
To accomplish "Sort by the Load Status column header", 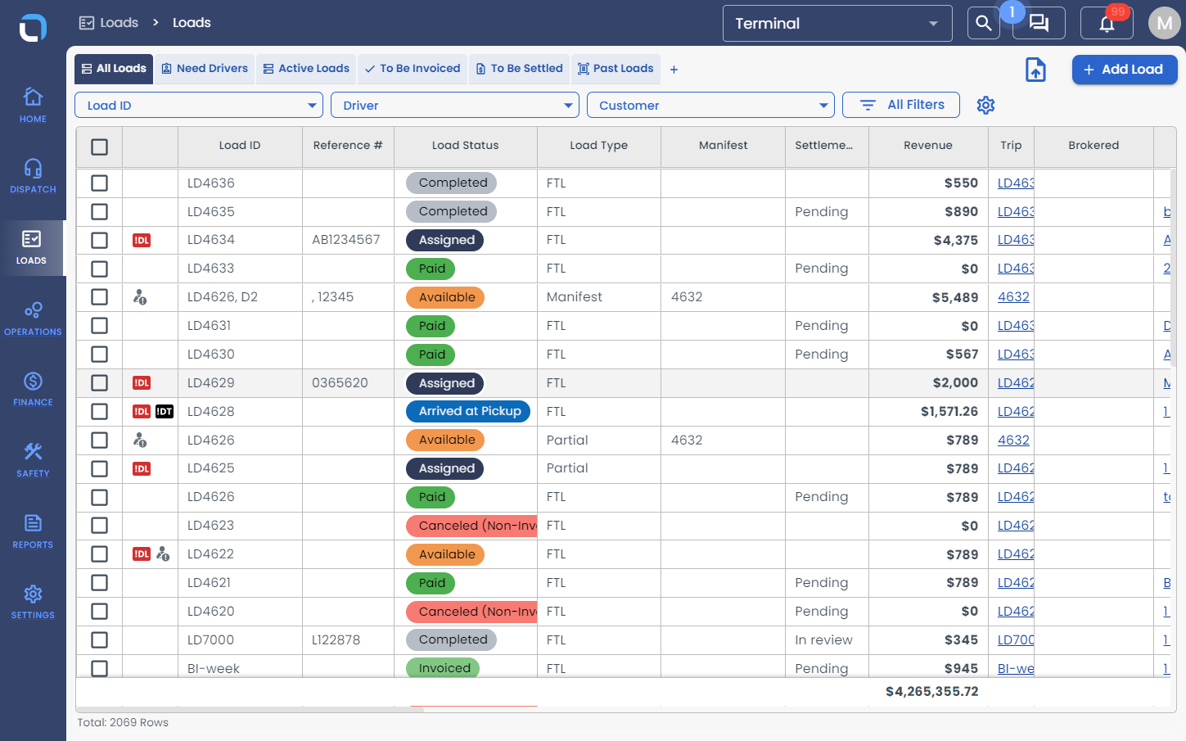I will (465, 146).
